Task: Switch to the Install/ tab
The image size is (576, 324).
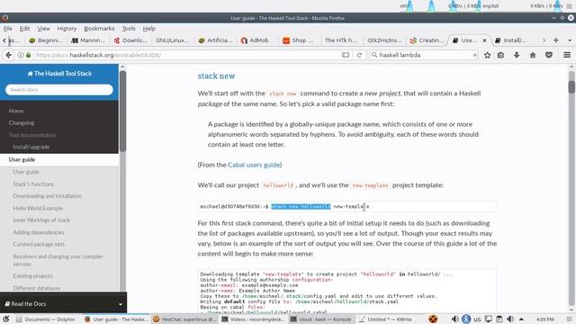Action: click(x=511, y=40)
